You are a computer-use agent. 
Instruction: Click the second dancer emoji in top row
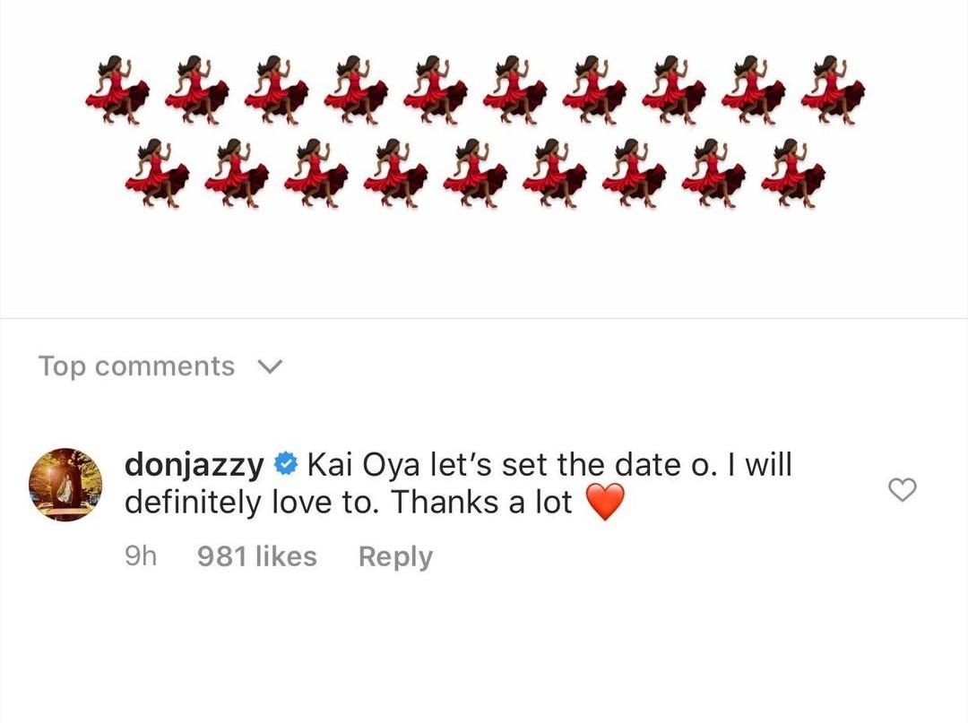pyautogui.click(x=197, y=89)
